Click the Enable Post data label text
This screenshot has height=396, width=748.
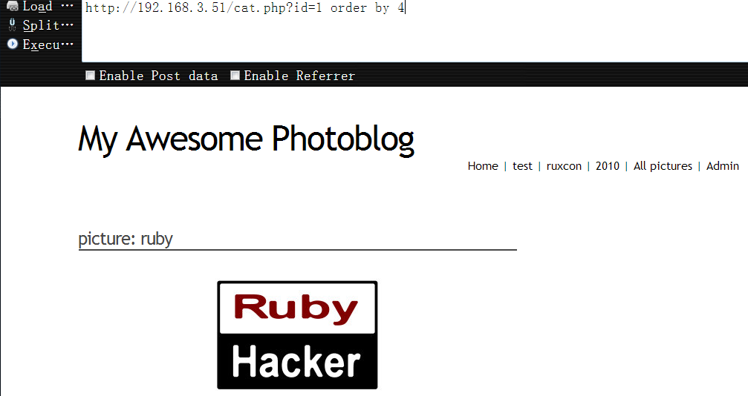[x=158, y=76]
